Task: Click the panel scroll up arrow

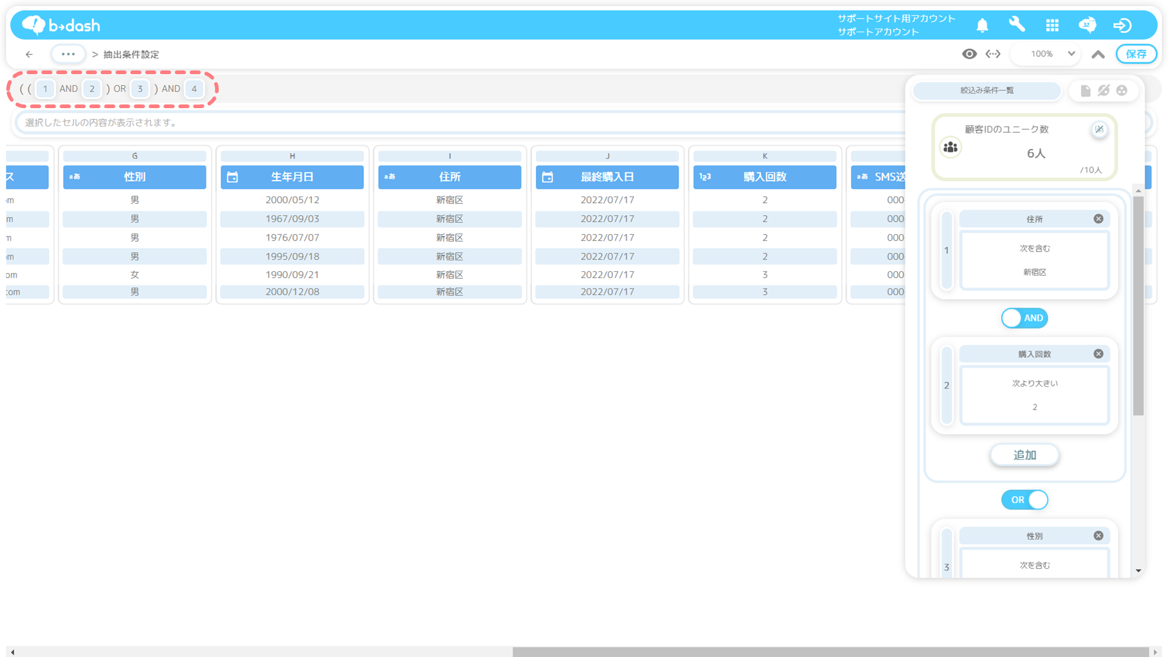Action: (1138, 191)
